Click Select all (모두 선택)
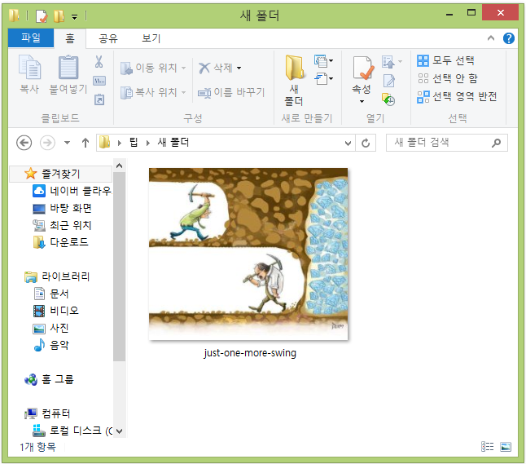 coord(446,60)
